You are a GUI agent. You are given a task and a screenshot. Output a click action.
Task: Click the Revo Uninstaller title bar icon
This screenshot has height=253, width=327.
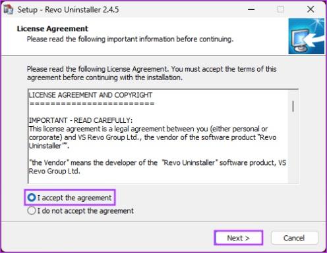pos(9,10)
